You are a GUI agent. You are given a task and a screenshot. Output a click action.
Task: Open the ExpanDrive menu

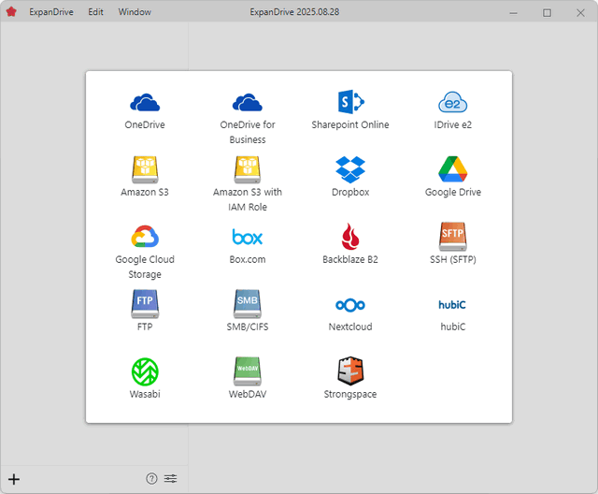[x=51, y=12]
